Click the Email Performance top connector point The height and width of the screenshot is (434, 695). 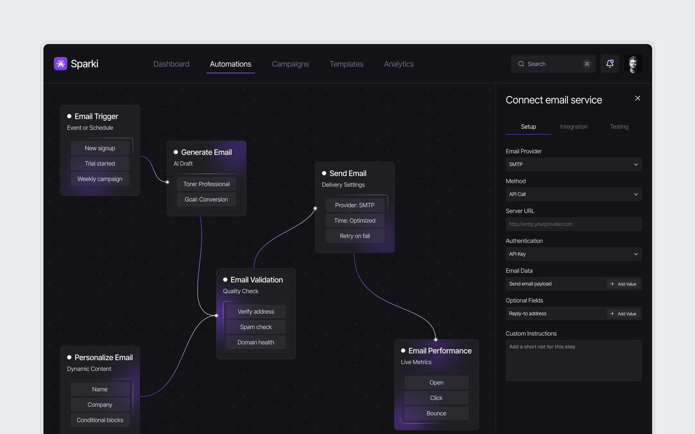tap(436, 340)
